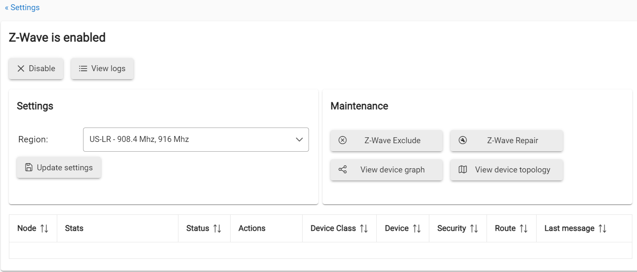
Task: Click the Device Class column header
Action: [x=339, y=228]
